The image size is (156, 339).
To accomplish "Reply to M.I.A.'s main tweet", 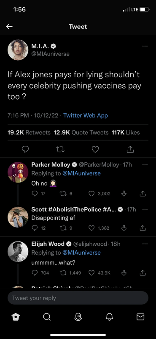I will [25, 149].
